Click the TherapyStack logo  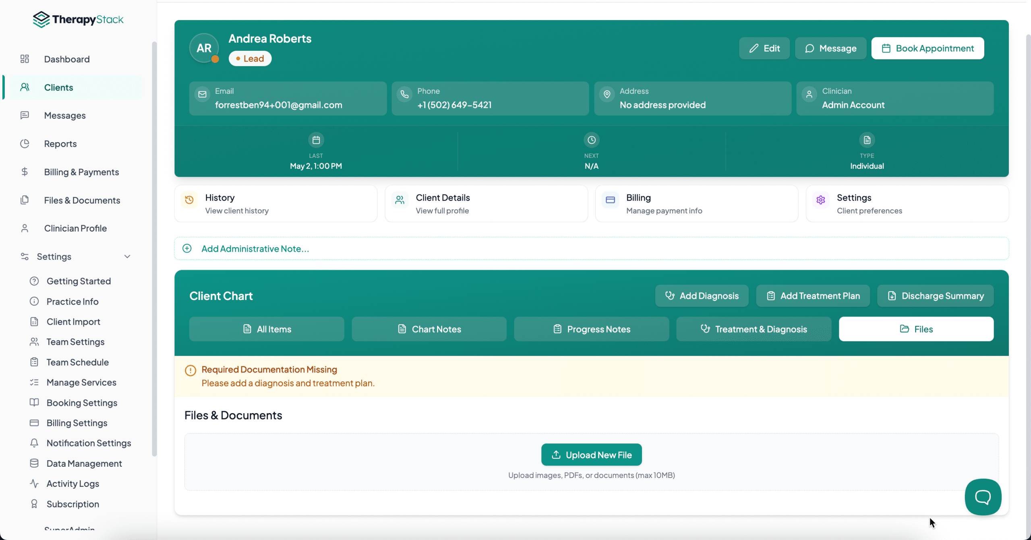coord(78,19)
